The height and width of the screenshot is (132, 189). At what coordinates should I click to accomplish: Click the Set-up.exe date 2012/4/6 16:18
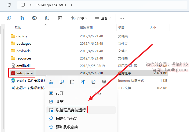pos(92,73)
